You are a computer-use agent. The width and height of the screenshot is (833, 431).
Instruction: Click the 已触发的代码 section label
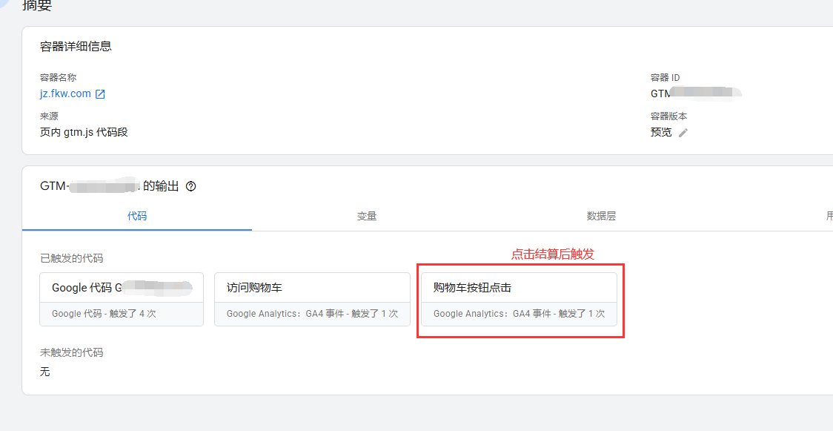(x=72, y=259)
